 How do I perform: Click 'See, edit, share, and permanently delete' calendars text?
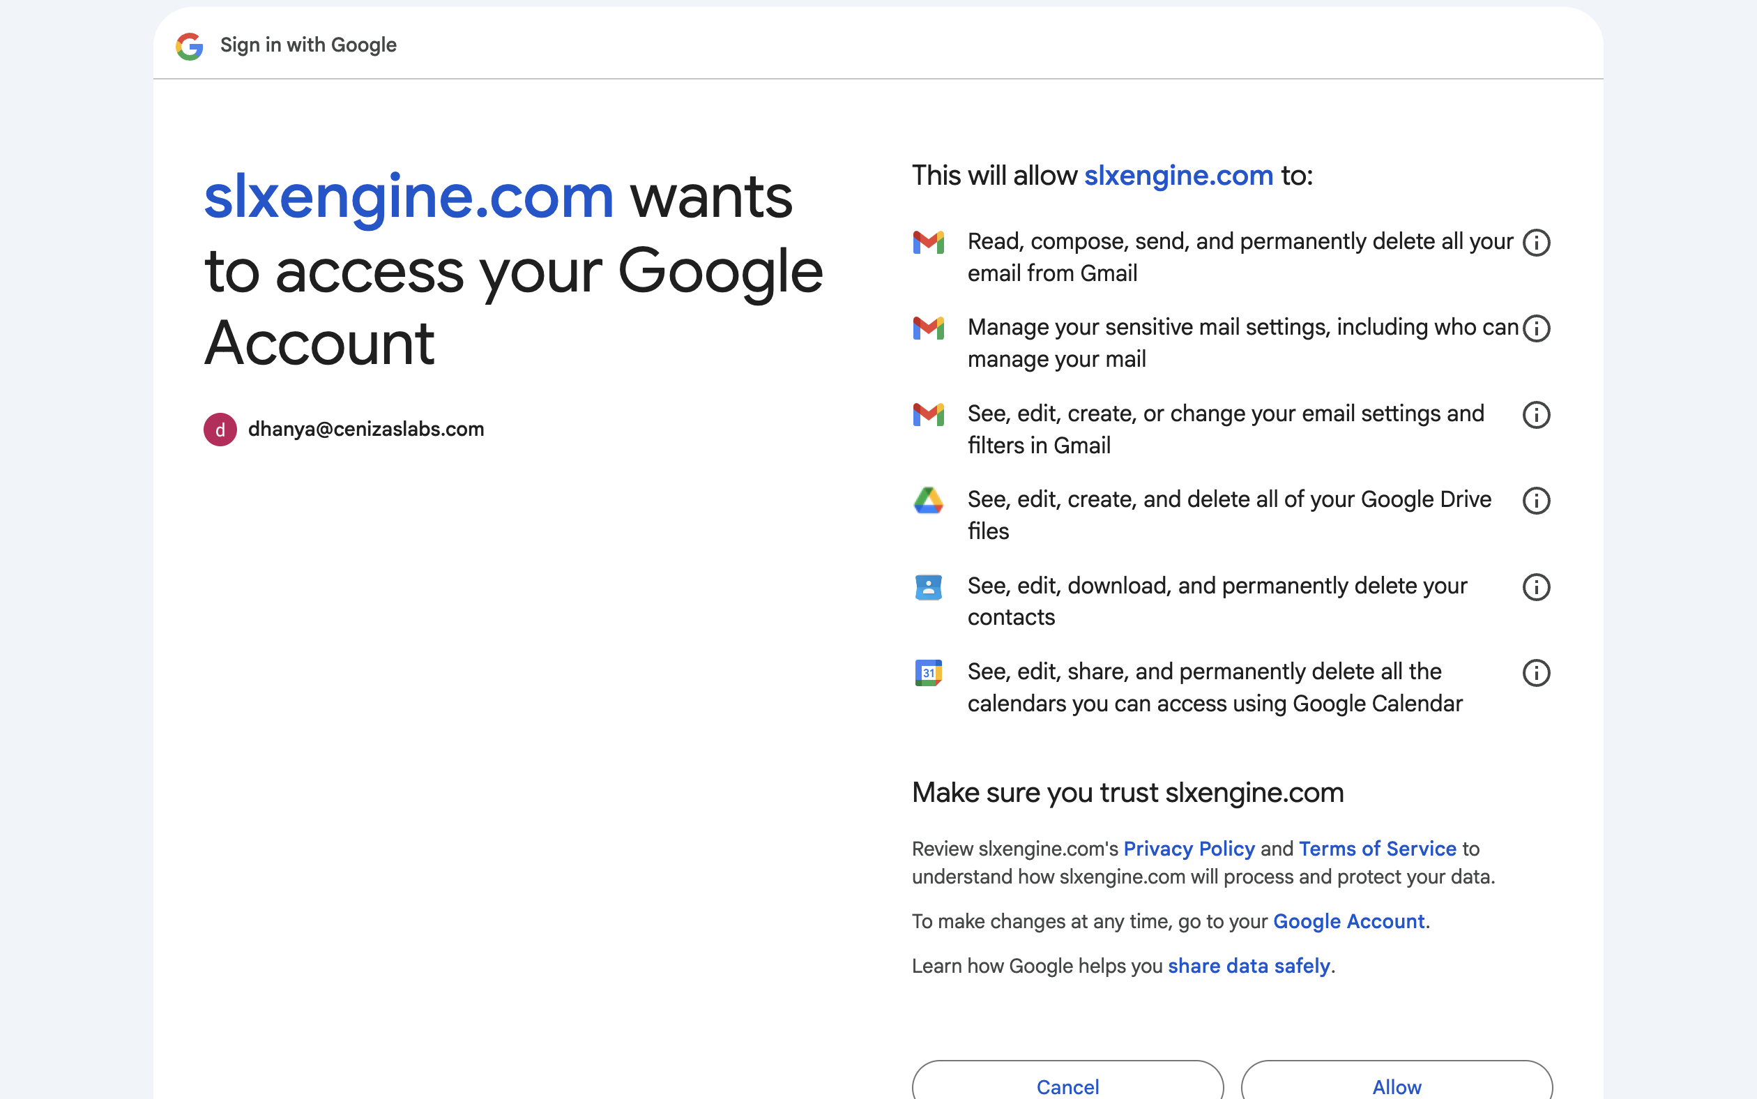(x=1215, y=688)
